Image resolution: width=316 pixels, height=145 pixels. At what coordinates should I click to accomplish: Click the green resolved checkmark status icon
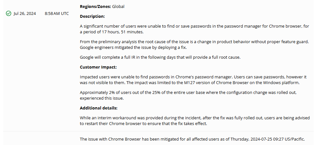click(9, 14)
